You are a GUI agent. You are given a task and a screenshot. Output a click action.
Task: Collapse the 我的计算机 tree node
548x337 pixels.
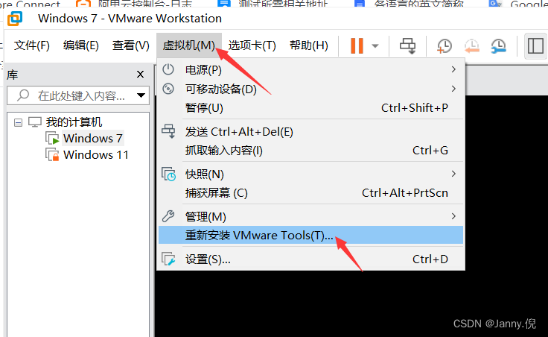click(x=18, y=122)
